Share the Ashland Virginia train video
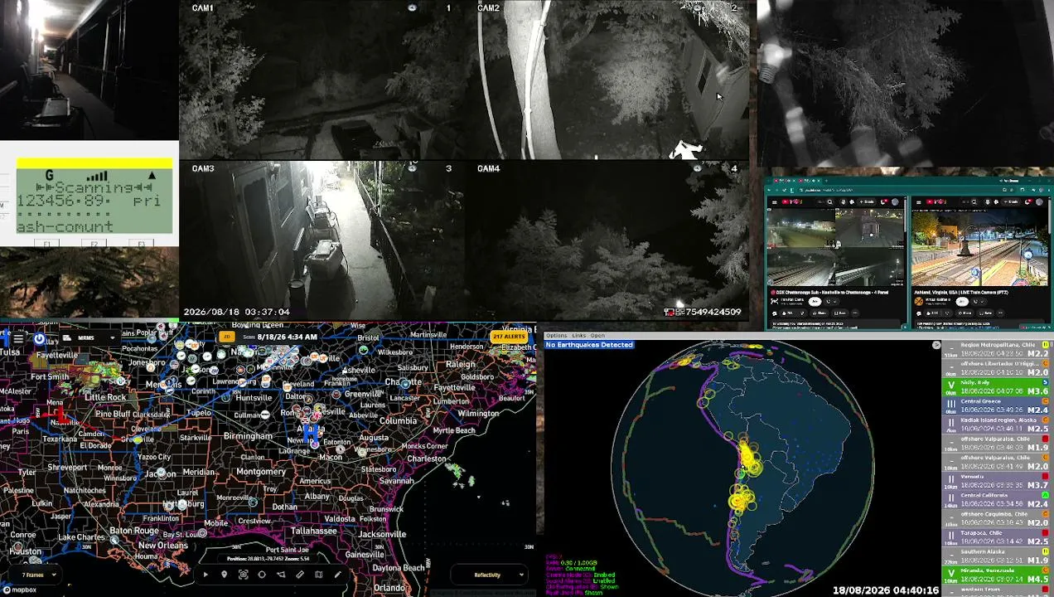Viewport: 1054px width, 597px height. click(965, 313)
